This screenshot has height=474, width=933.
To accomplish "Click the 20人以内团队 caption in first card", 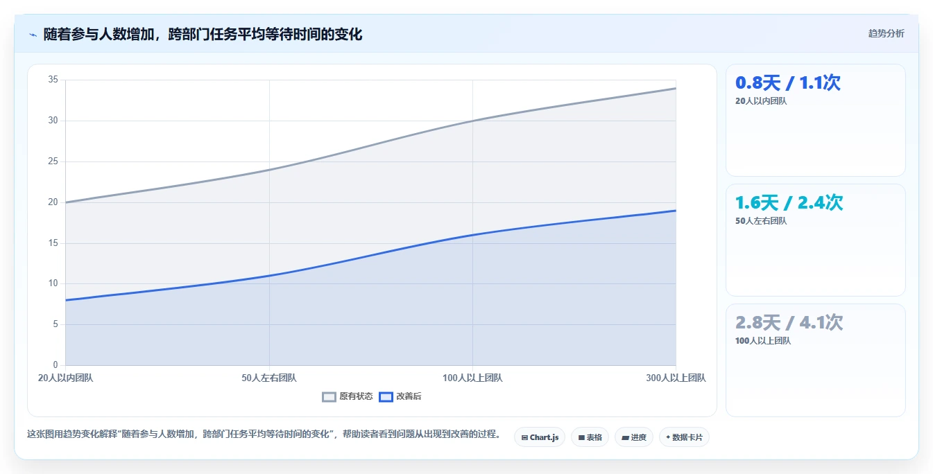I will (761, 101).
